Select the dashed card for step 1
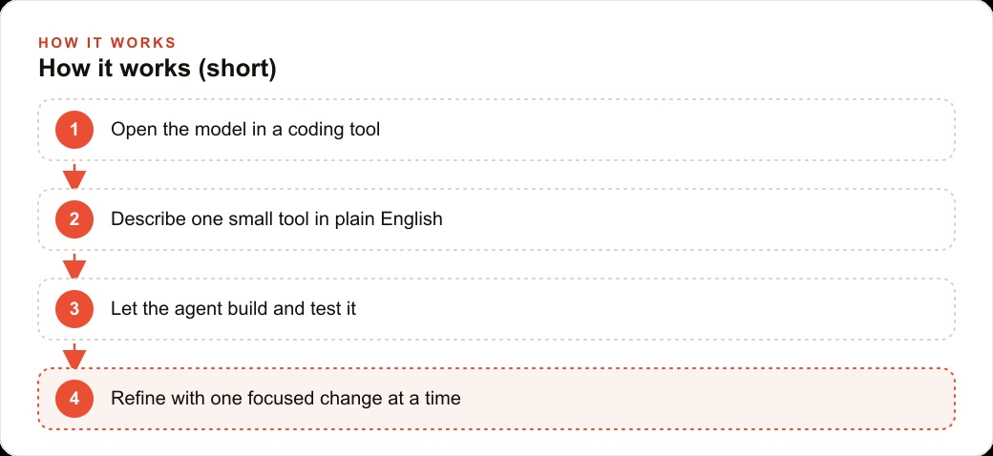 point(496,130)
